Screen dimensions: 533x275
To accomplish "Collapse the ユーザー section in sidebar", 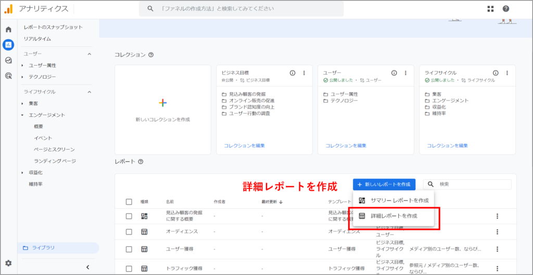I will [90, 54].
